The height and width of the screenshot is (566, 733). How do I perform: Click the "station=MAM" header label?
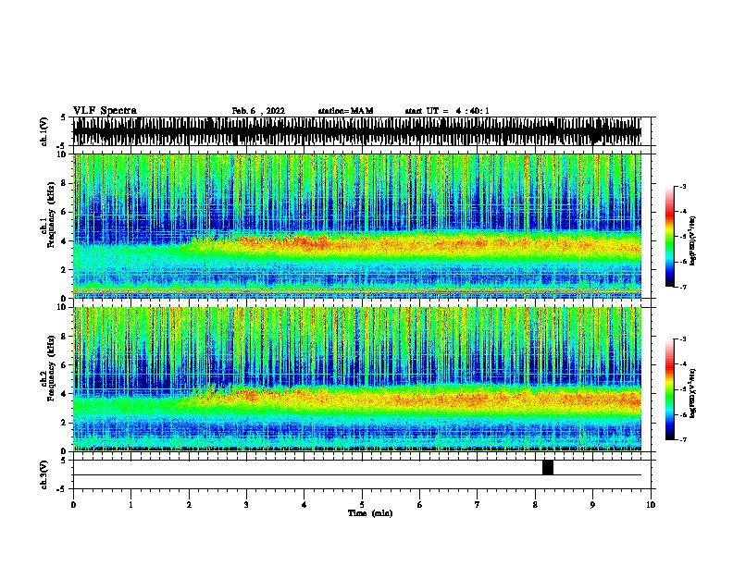click(345, 111)
